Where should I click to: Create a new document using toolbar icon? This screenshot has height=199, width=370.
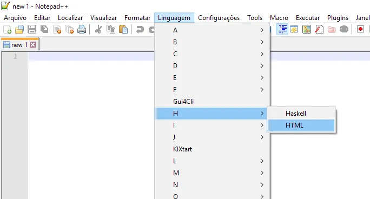pos(8,30)
